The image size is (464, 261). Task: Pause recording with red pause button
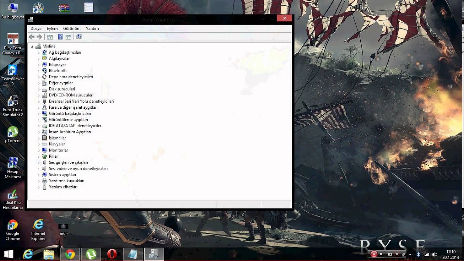(374, 254)
